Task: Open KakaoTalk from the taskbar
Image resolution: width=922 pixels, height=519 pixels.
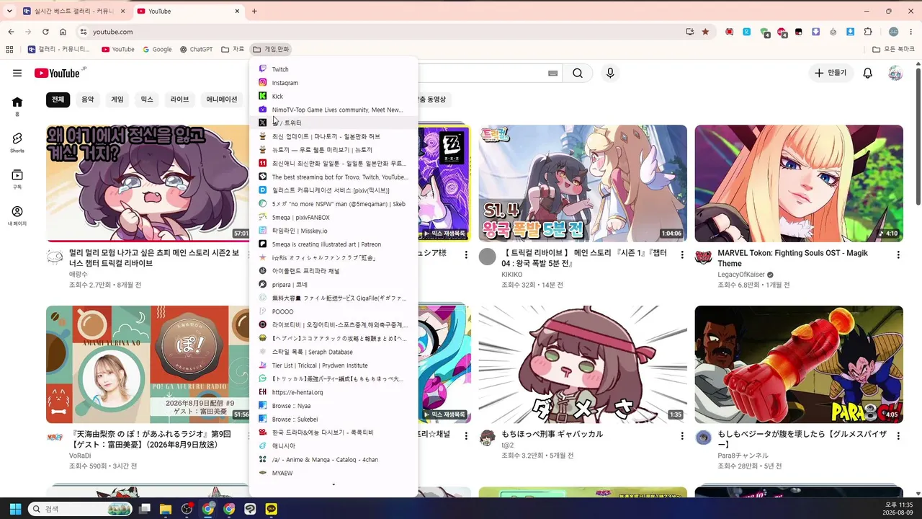Action: click(x=272, y=509)
